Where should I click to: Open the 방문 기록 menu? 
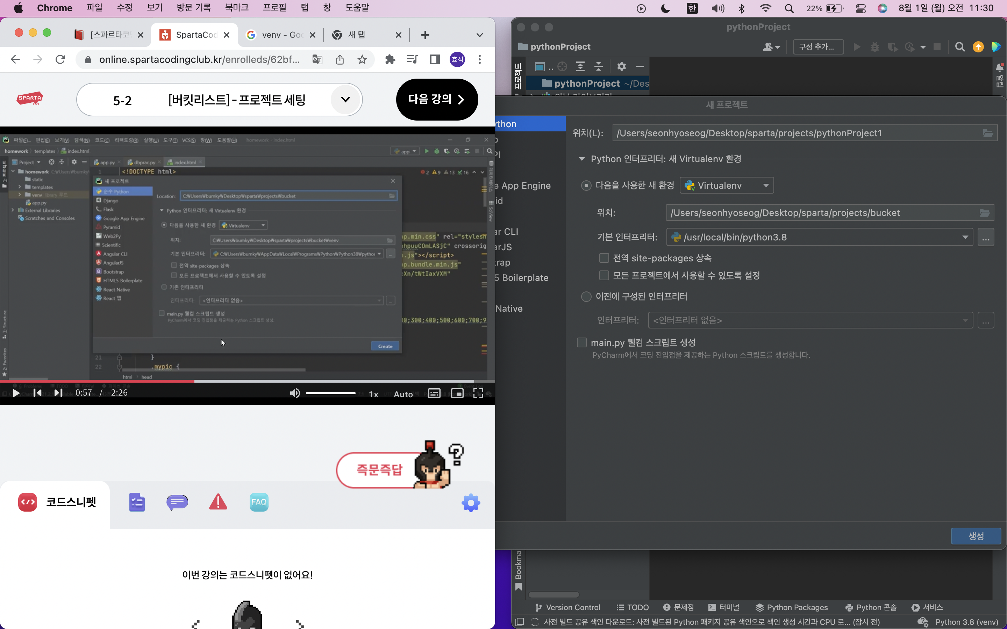coord(194,8)
